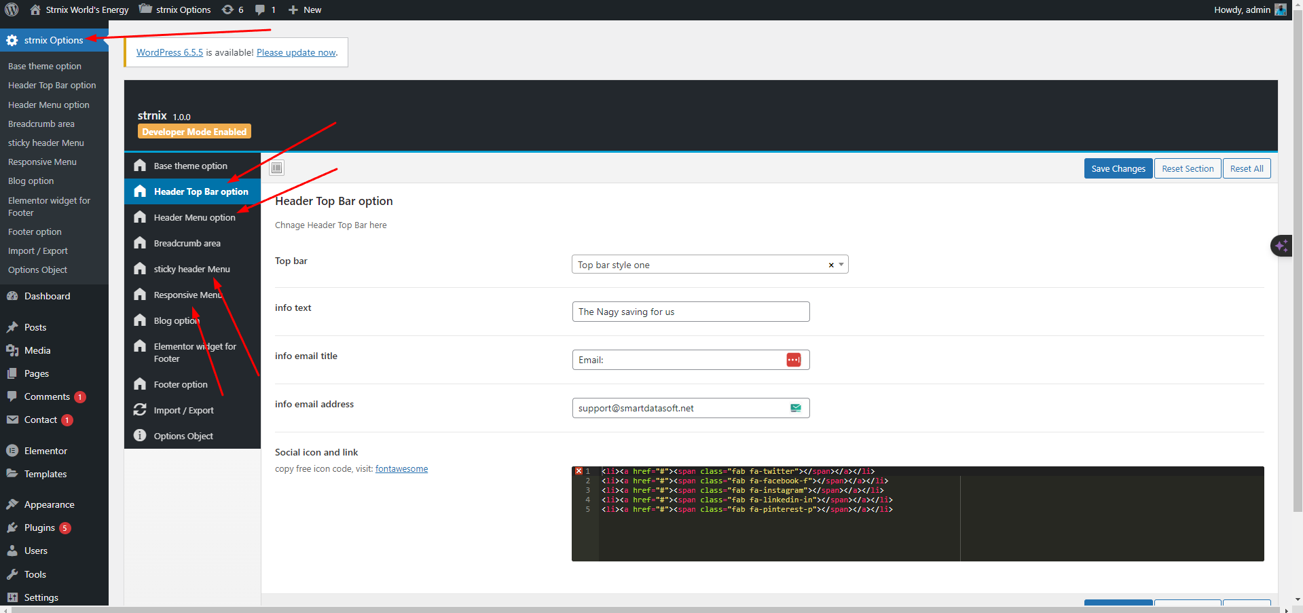The height and width of the screenshot is (613, 1303).
Task: Click the Pages icon in sidebar
Action: [x=12, y=373]
